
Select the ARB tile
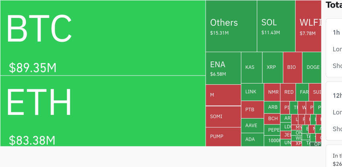pyautogui.click(x=272, y=107)
